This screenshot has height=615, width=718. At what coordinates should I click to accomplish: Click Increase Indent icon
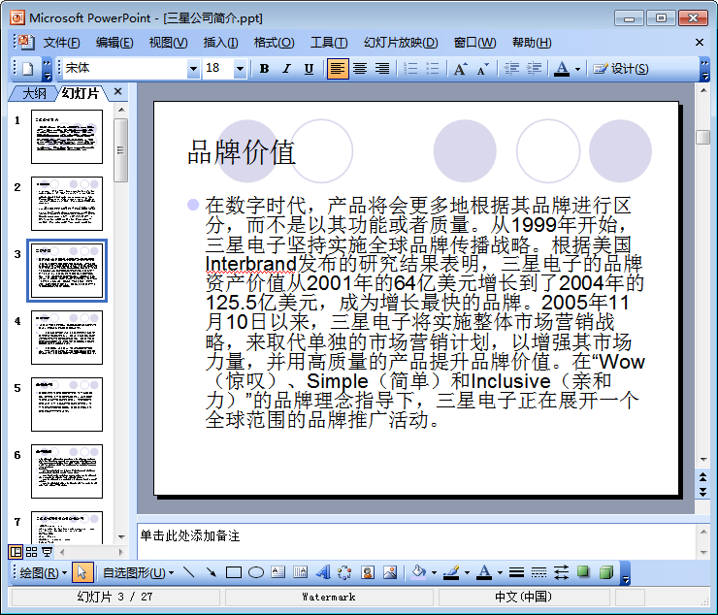pyautogui.click(x=534, y=69)
